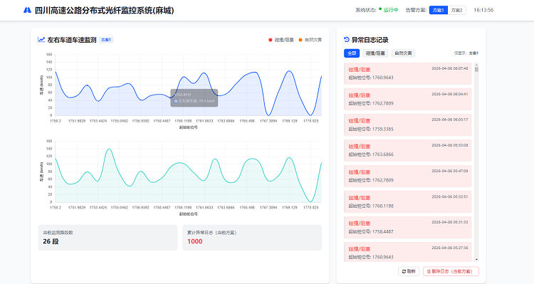Click the 累计异常日志（当前方案）label
Image resolution: width=534 pixels, height=284 pixels.
[212, 233]
